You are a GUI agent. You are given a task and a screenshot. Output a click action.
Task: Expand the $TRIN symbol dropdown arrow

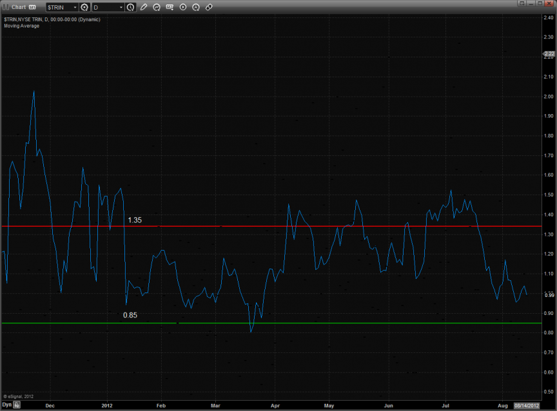click(75, 7)
